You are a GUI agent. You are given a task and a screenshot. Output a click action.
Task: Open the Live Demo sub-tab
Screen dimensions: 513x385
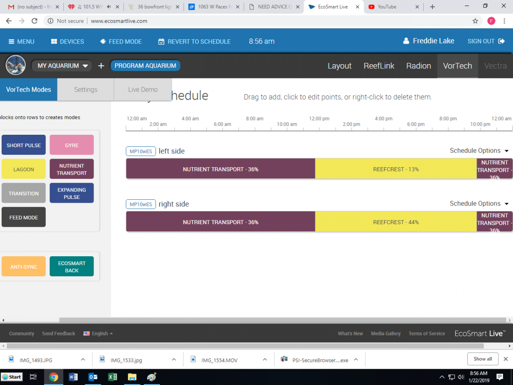click(x=143, y=89)
